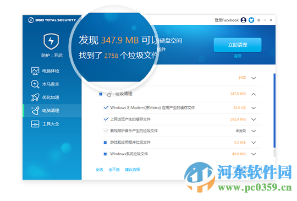Click the 全不选 deselect all link
The image size is (297, 201).
(114, 170)
